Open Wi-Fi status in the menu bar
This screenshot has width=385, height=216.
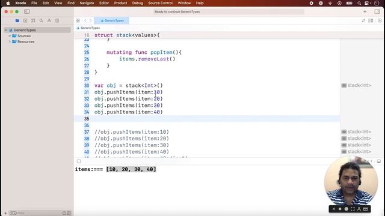tap(330, 3)
